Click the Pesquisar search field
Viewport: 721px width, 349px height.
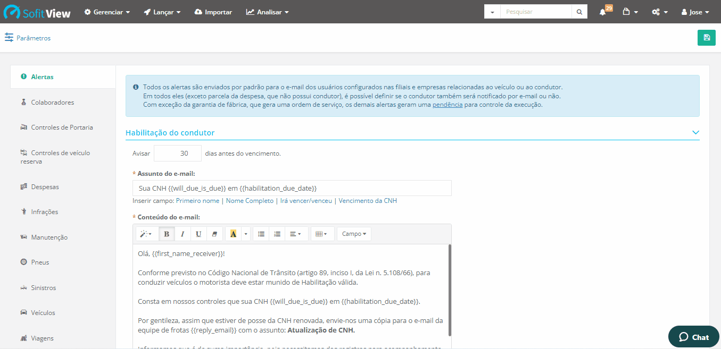click(x=536, y=12)
